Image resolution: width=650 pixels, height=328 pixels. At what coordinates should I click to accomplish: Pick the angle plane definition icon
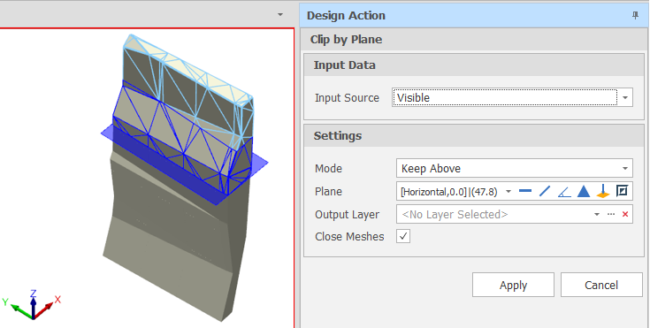coord(564,191)
